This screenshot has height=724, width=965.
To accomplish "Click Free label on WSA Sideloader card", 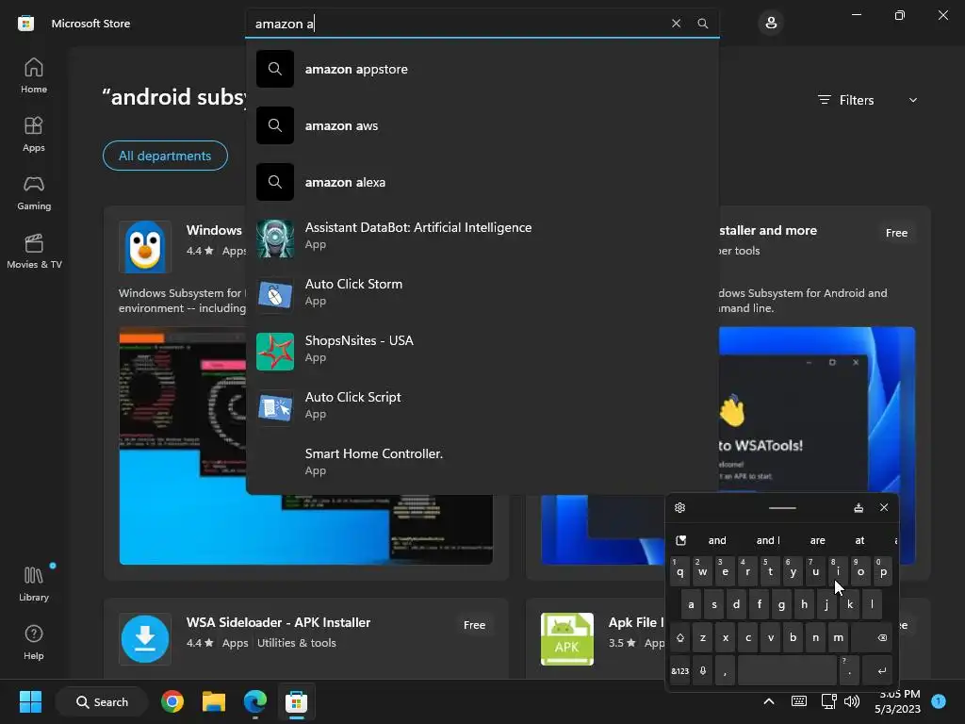I will click(474, 625).
